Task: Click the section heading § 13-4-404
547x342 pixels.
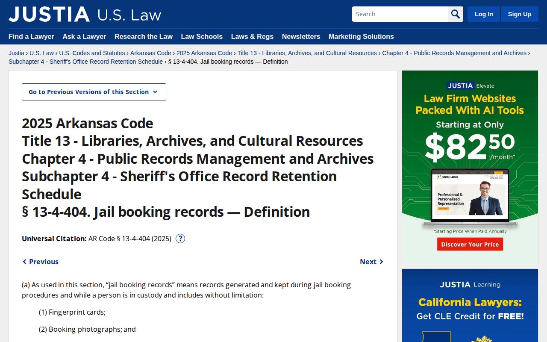Action: pos(166,212)
